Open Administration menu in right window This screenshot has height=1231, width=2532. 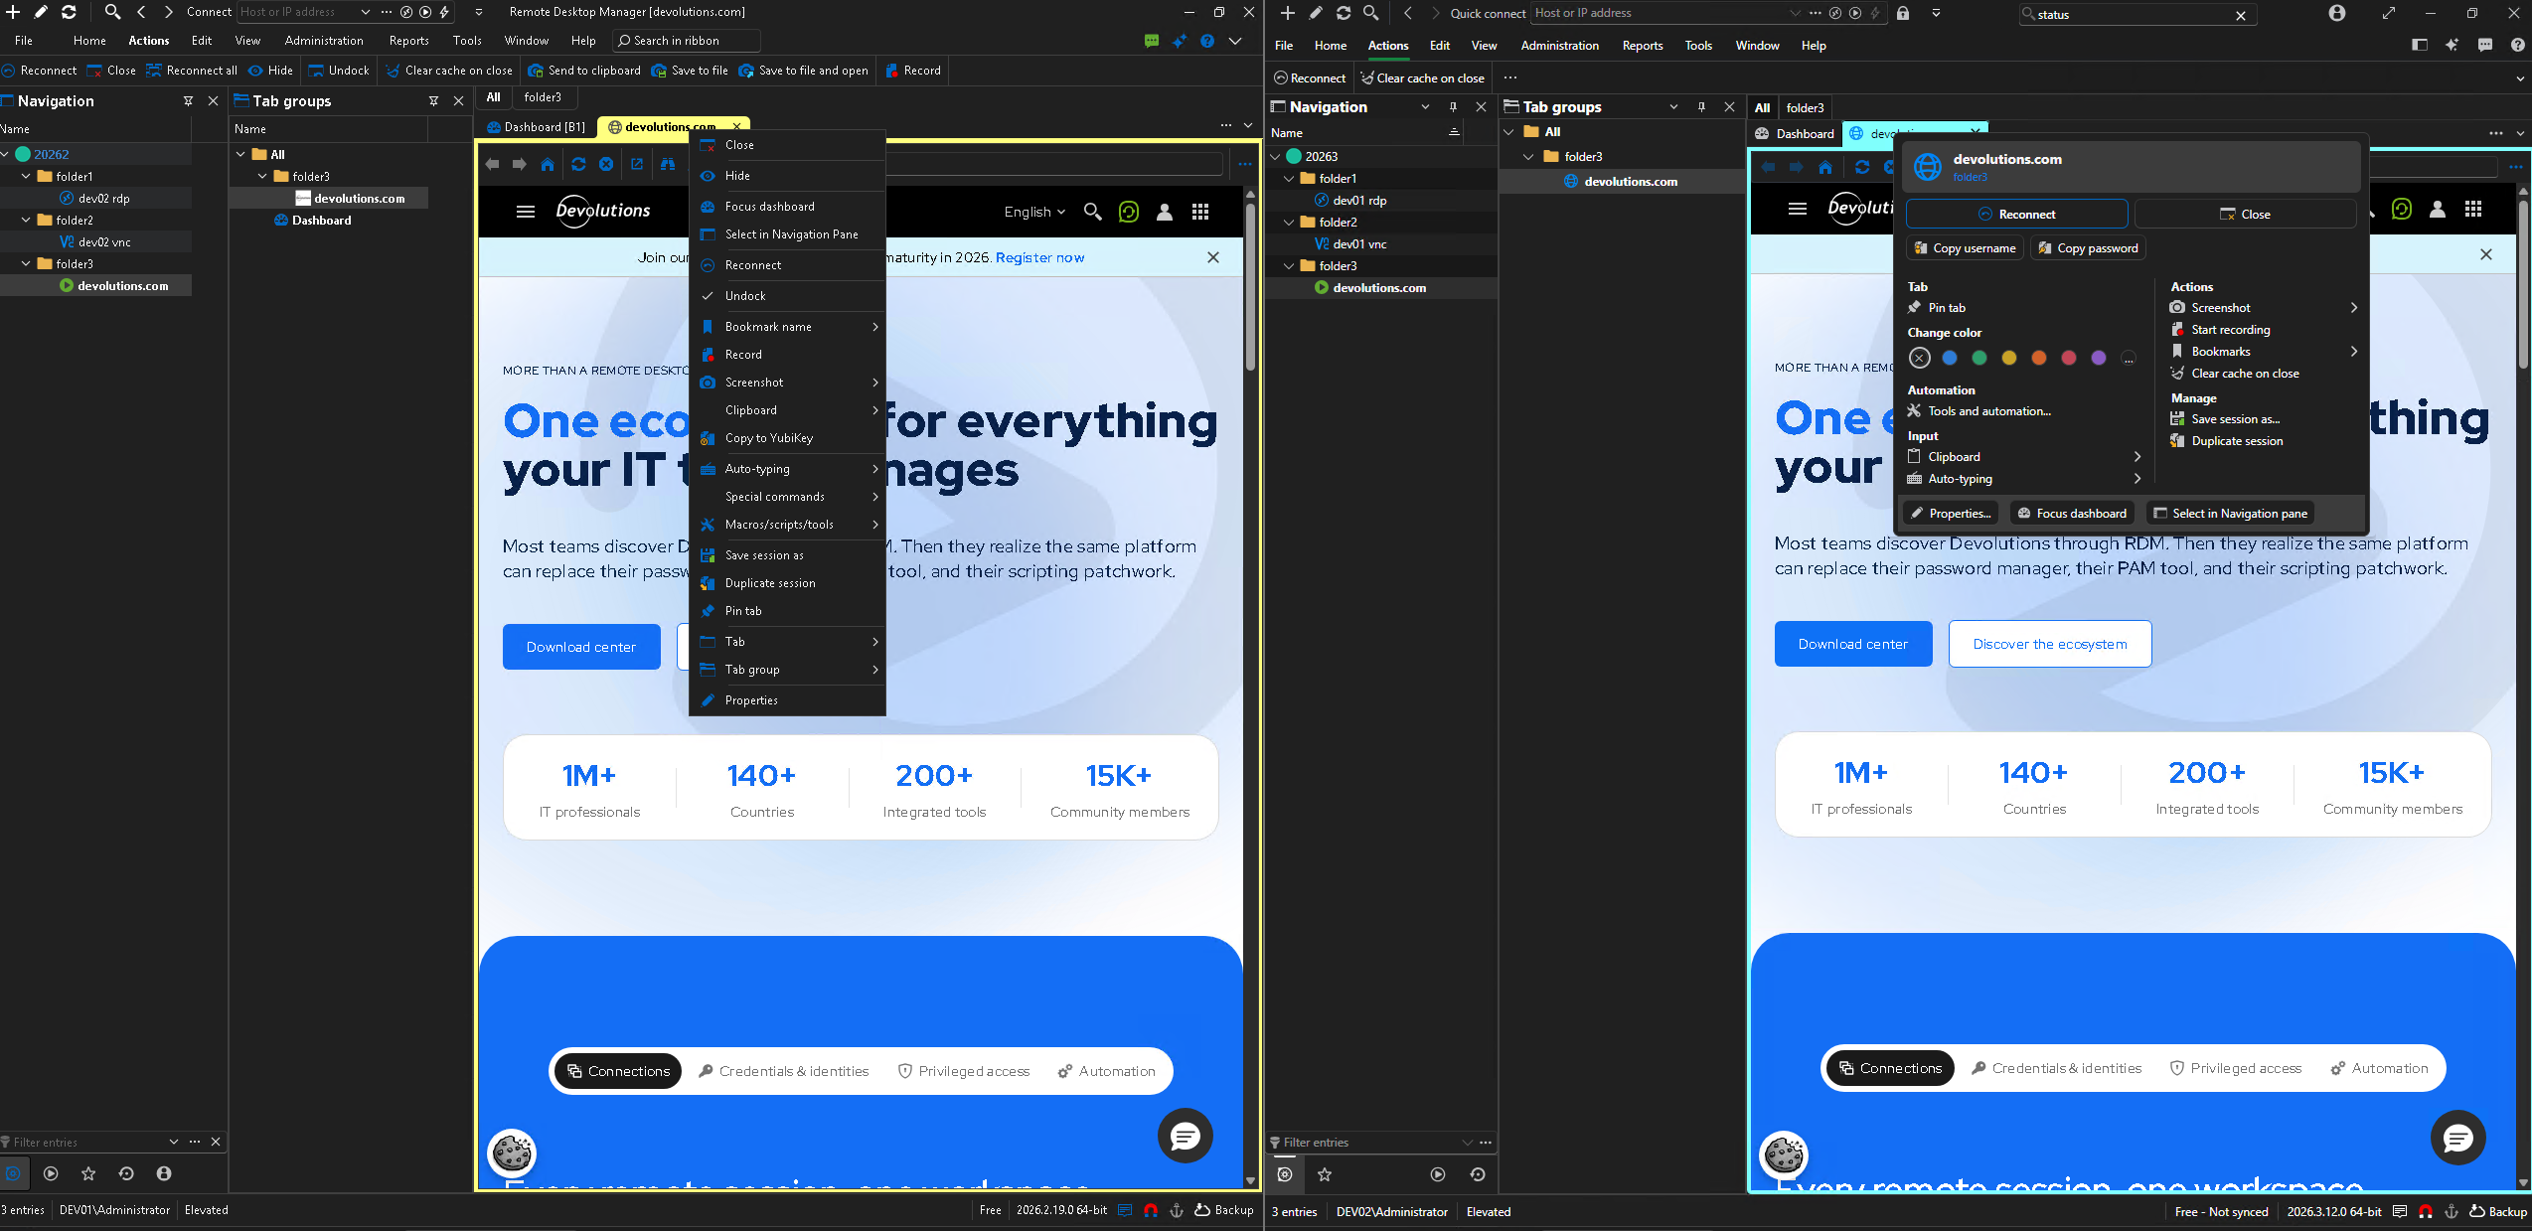1559,46
